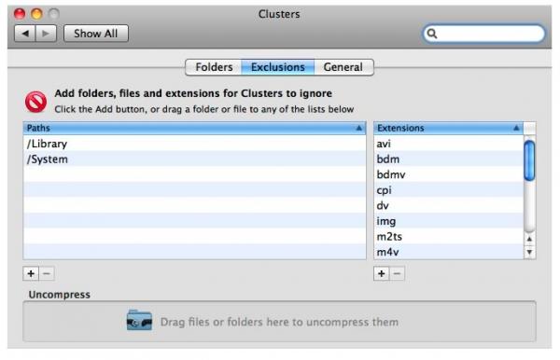This screenshot has height=360, width=560.
Task: Add a new excluded extension
Action: [382, 273]
